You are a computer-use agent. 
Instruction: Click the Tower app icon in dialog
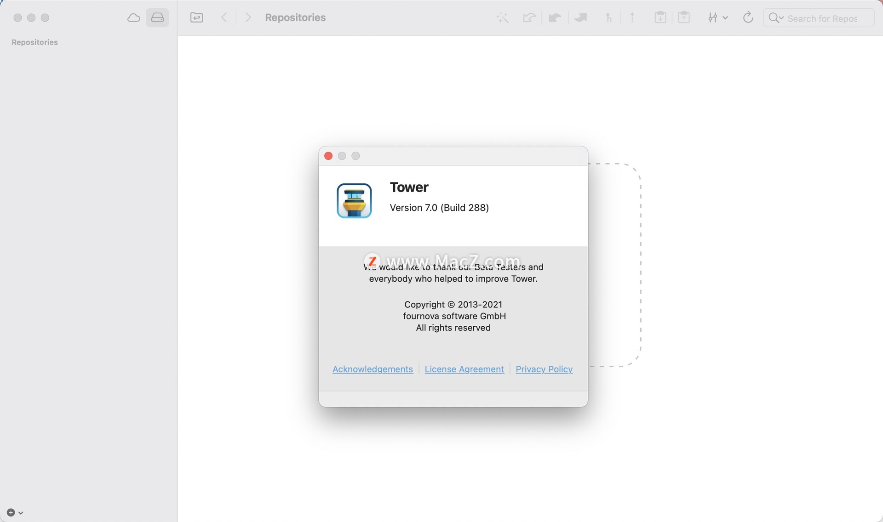(354, 201)
